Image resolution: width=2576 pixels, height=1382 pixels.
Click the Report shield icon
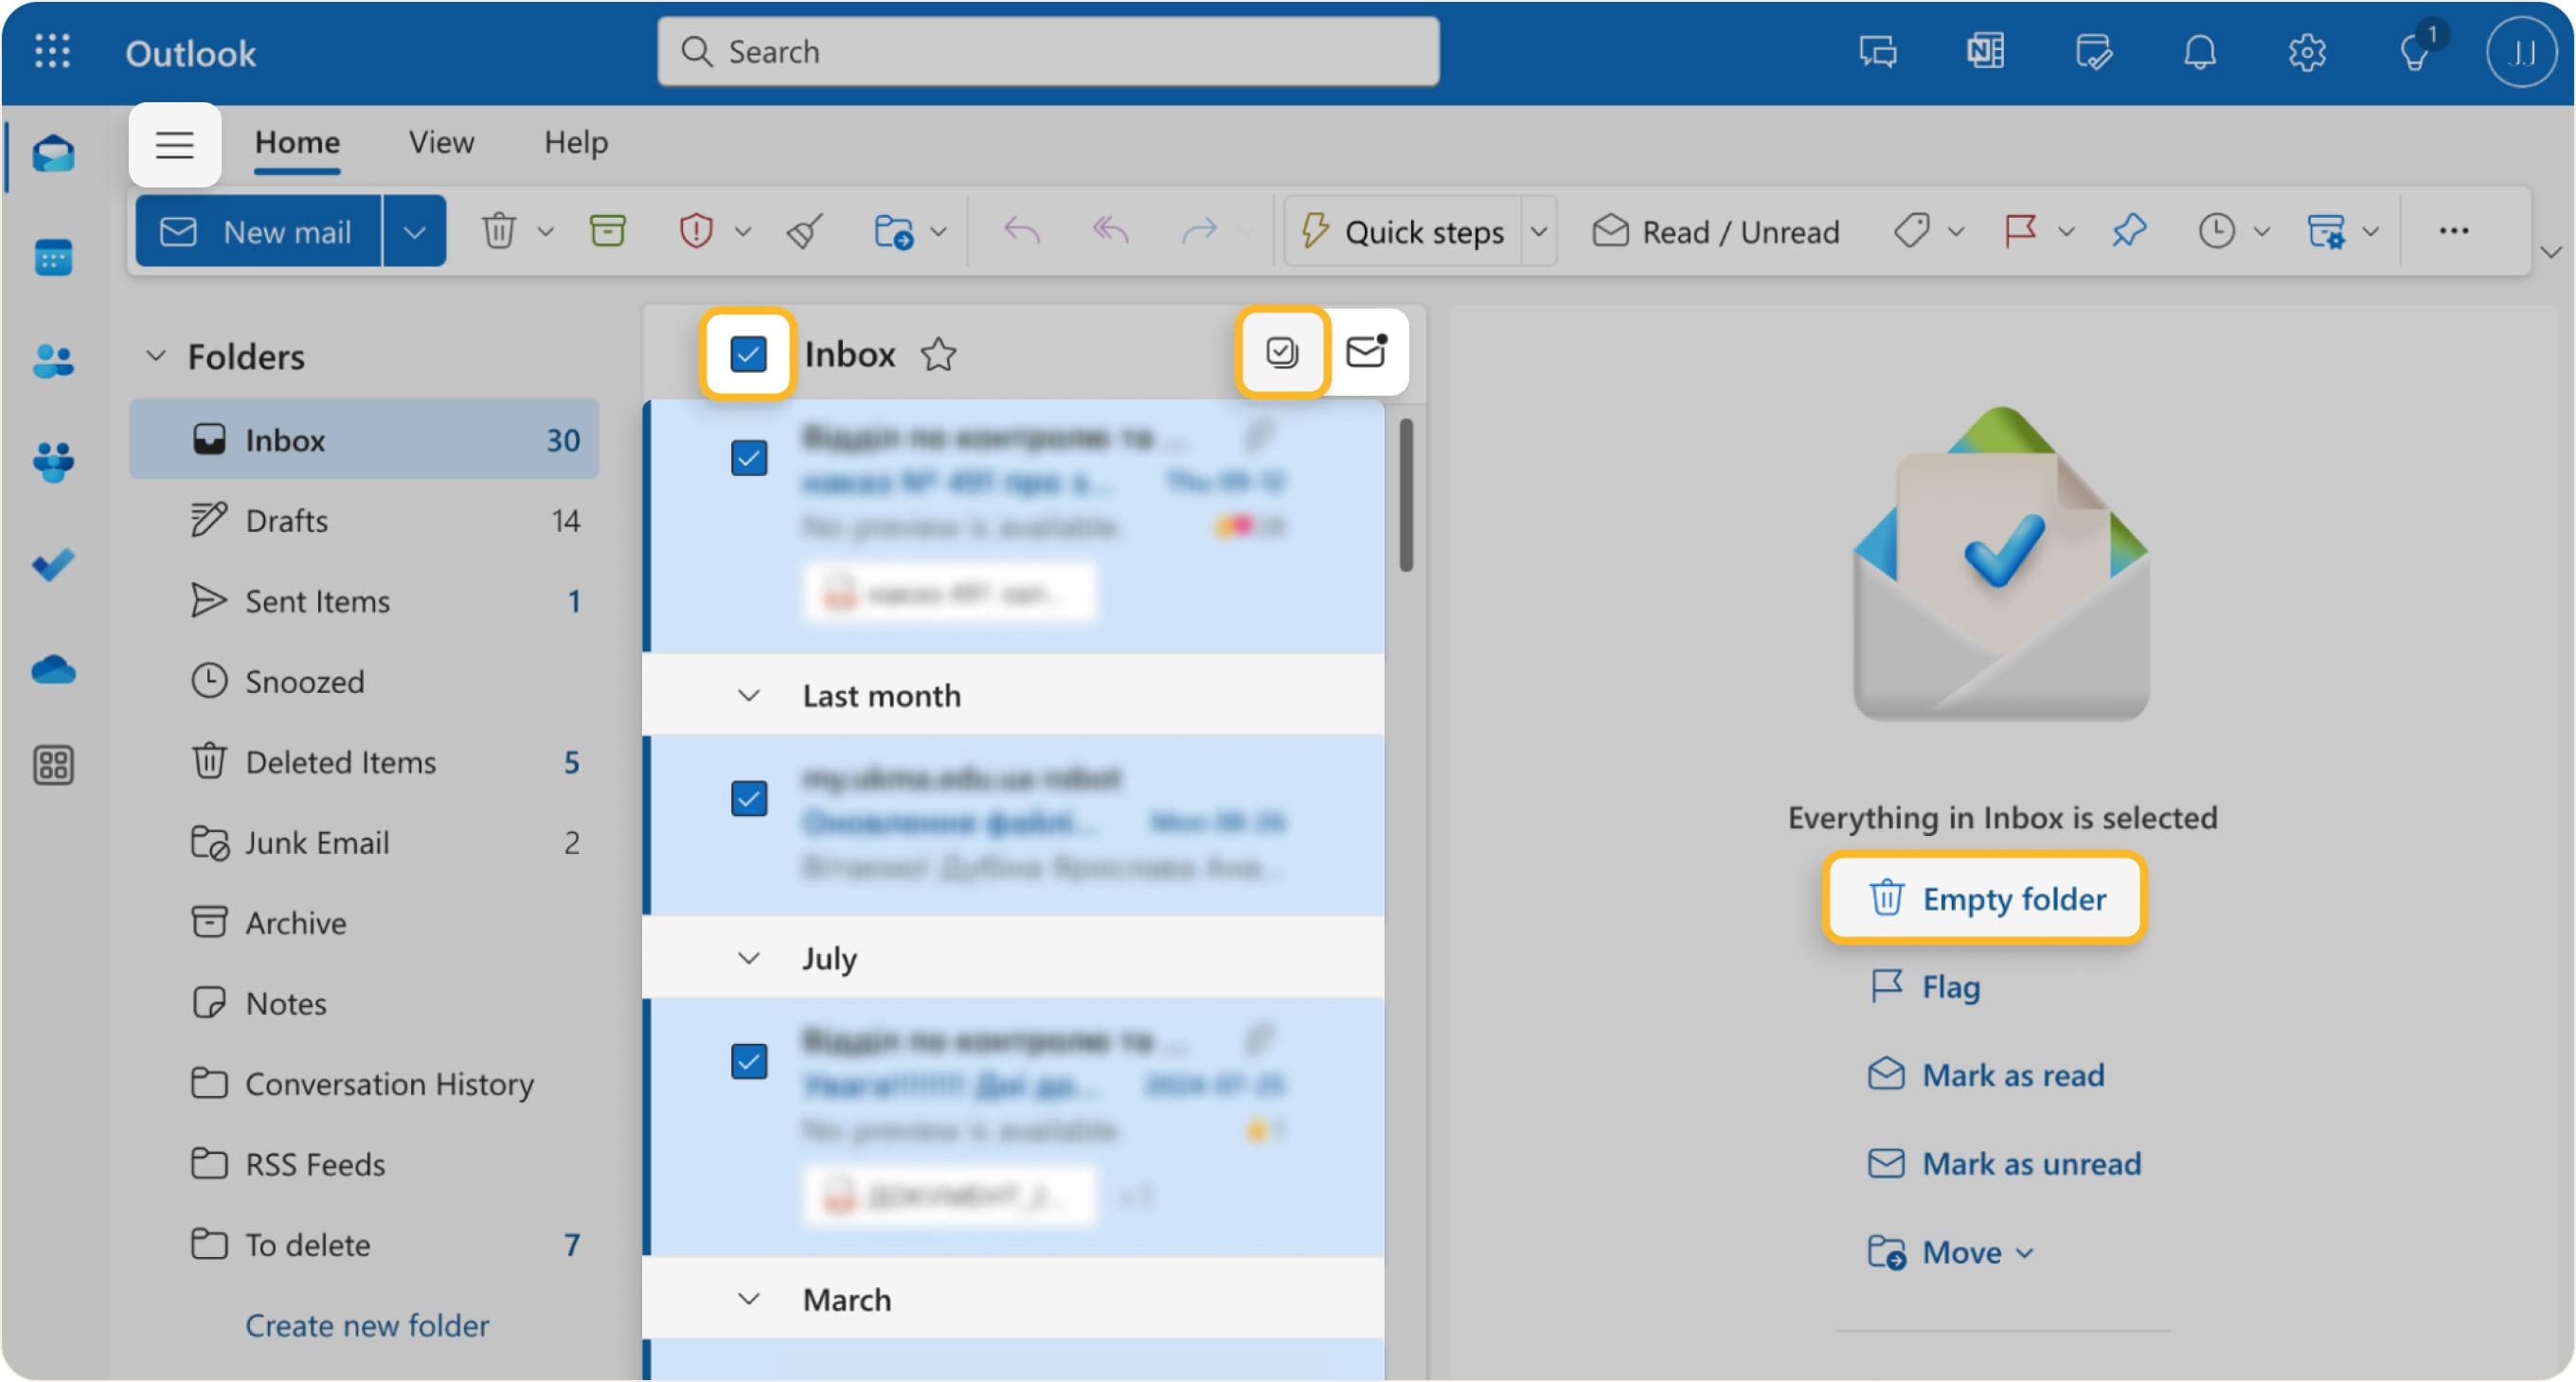(697, 230)
